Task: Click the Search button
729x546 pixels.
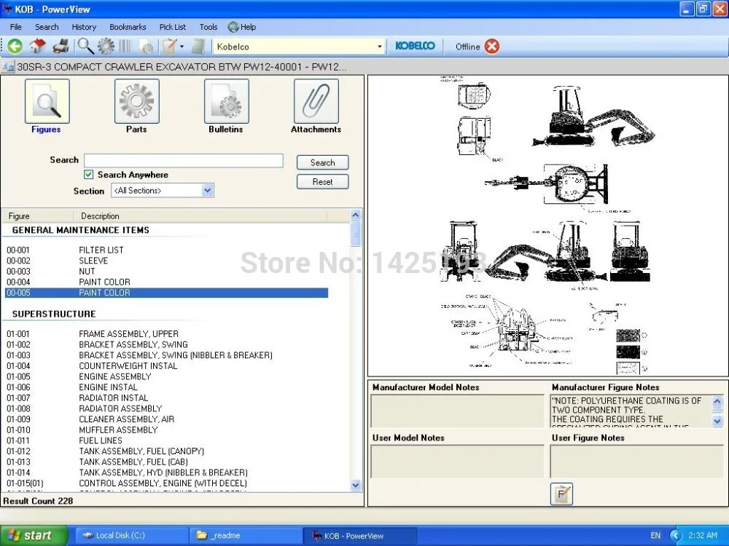Action: point(323,162)
